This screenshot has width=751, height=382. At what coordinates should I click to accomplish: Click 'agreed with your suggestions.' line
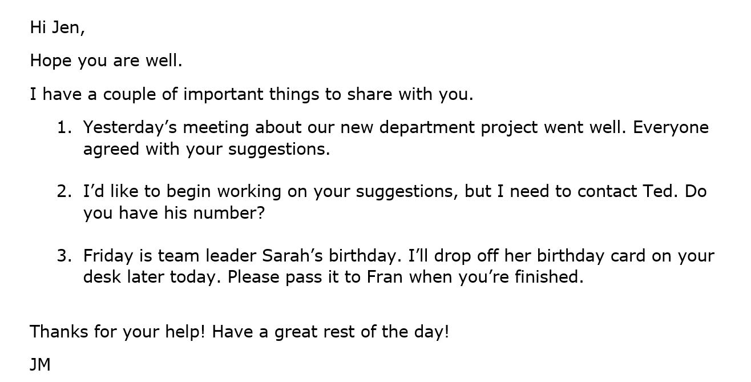207,150
